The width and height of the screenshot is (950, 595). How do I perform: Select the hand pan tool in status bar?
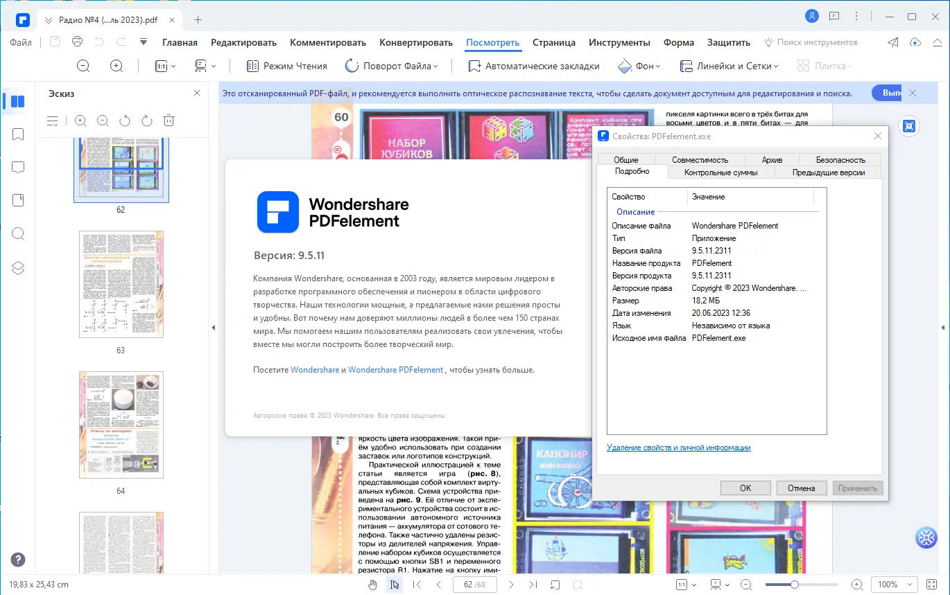pyautogui.click(x=372, y=585)
